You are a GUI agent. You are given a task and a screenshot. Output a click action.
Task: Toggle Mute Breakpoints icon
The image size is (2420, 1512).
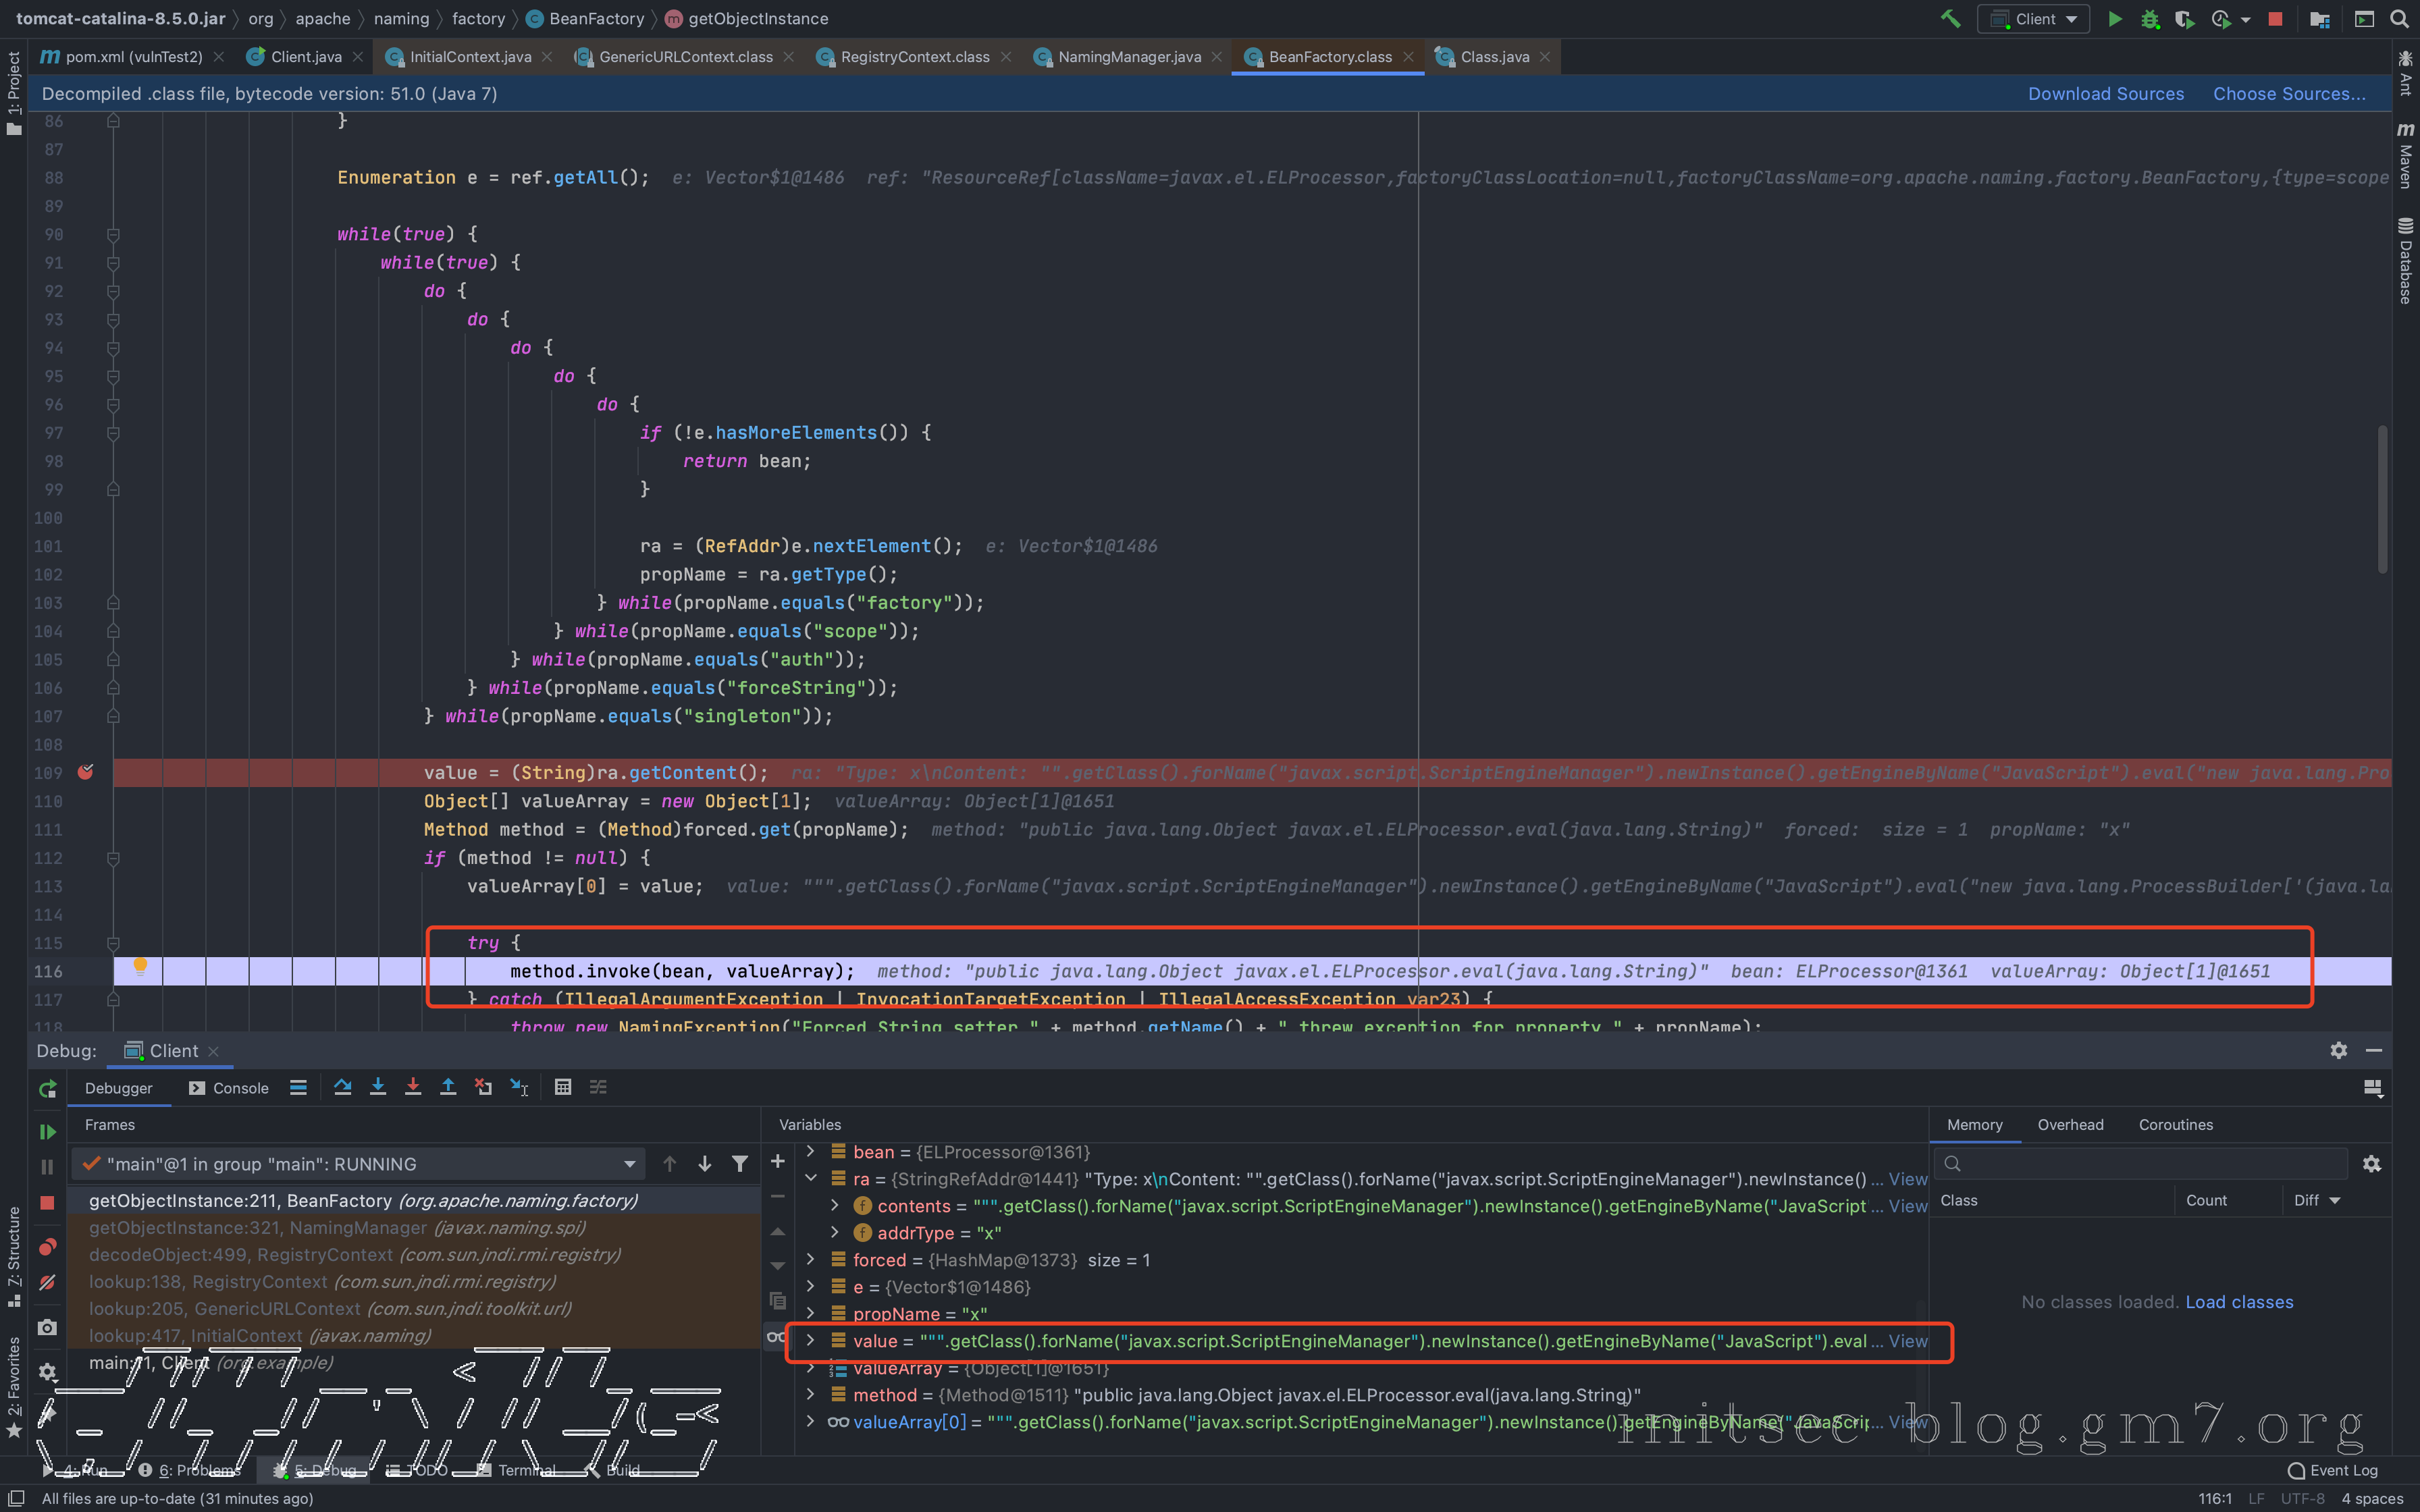click(47, 1283)
